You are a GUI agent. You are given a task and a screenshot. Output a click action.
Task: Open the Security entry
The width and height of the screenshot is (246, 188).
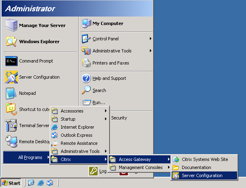click(x=119, y=118)
